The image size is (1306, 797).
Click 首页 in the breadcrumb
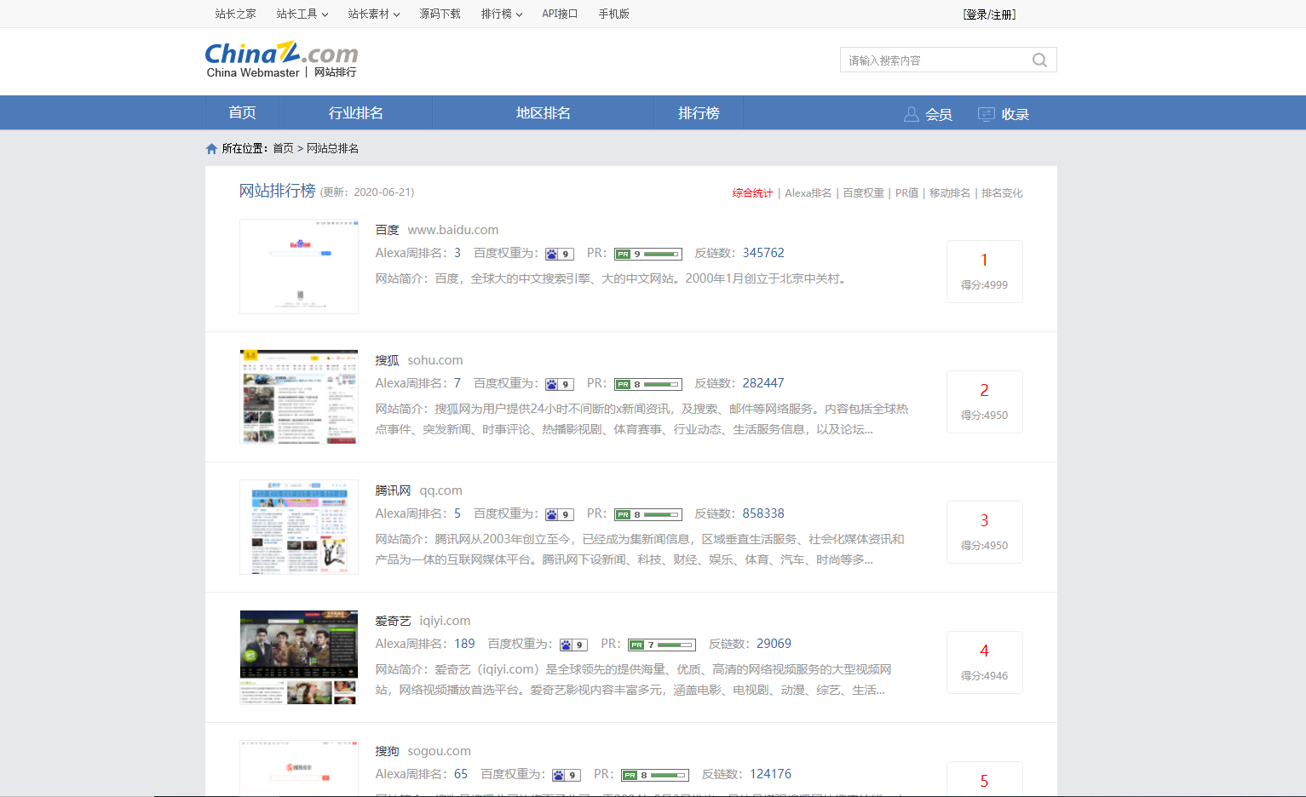[283, 148]
